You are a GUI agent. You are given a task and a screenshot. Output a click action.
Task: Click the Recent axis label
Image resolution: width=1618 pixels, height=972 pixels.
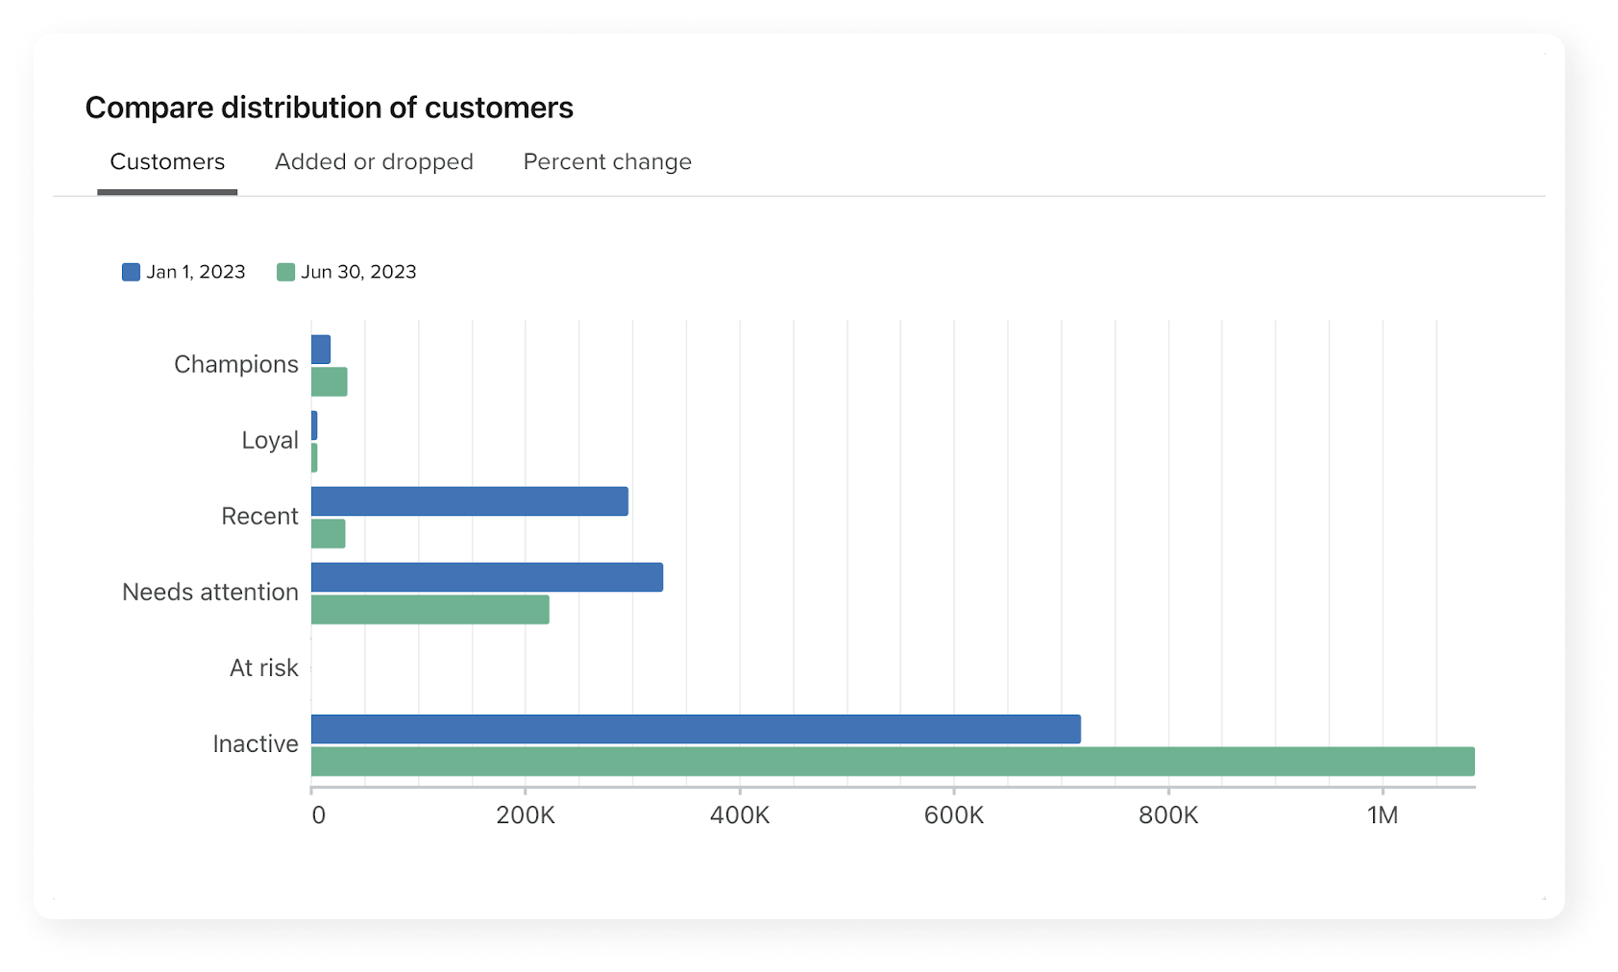pos(259,517)
